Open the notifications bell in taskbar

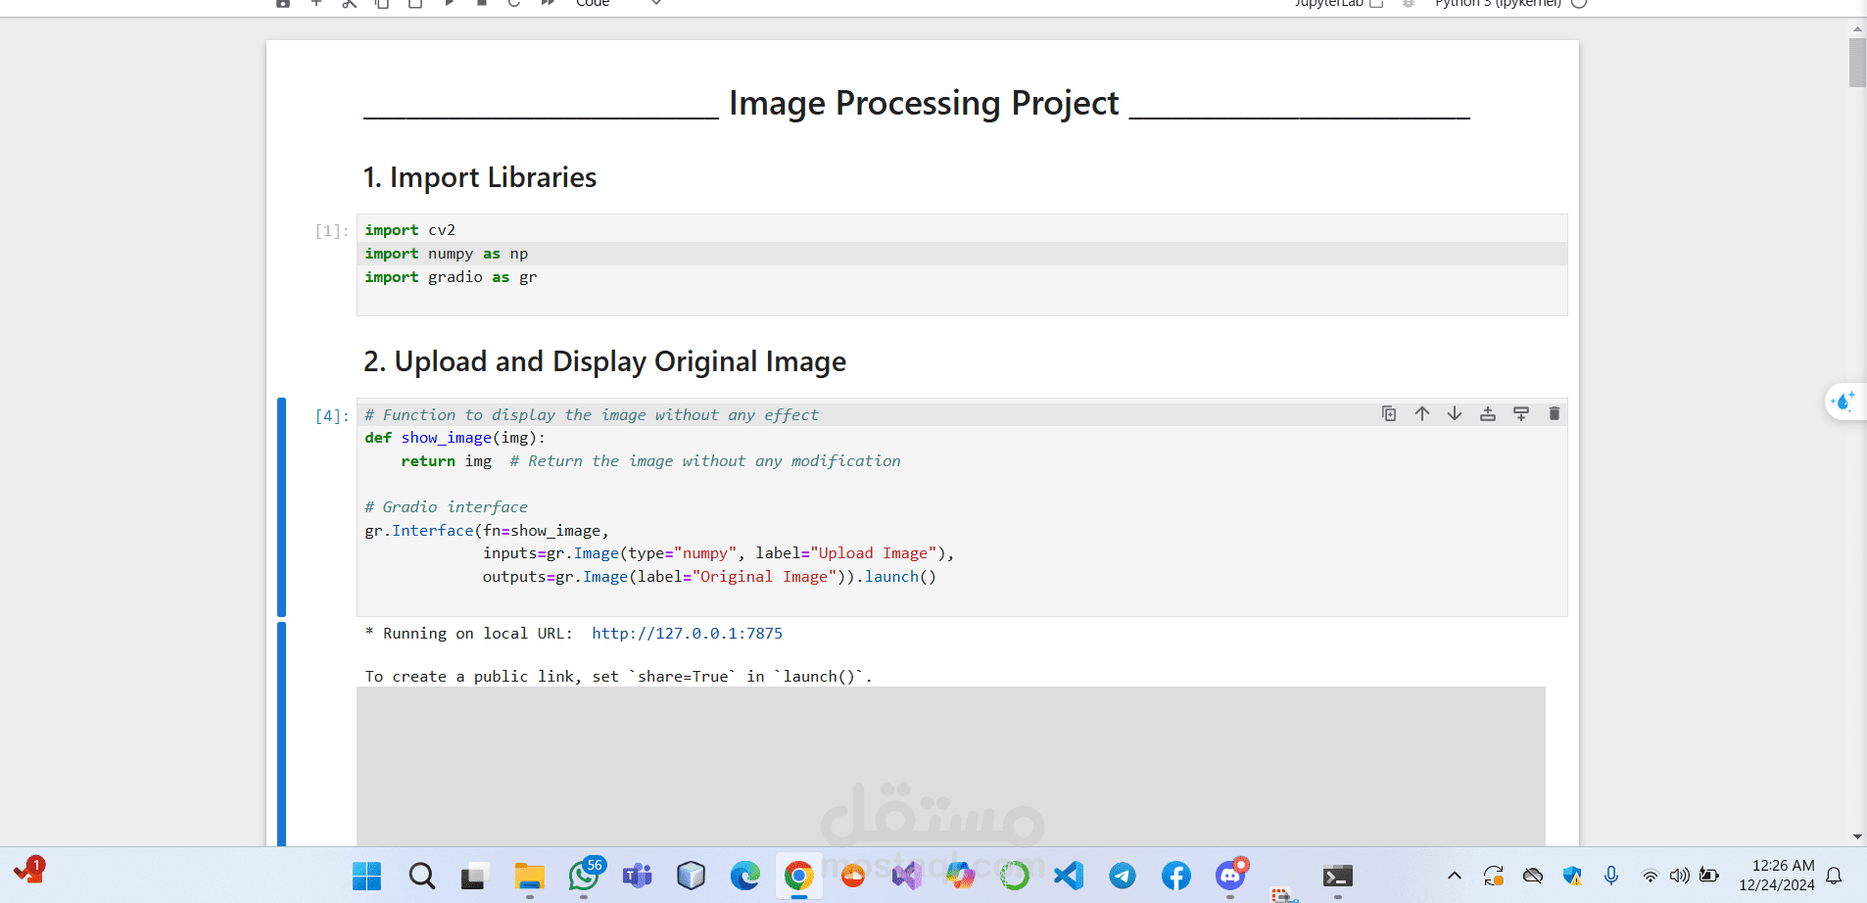1835,876
